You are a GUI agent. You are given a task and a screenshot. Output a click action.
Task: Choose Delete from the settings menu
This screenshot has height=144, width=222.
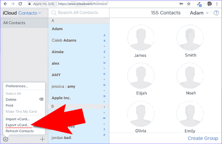point(11,100)
